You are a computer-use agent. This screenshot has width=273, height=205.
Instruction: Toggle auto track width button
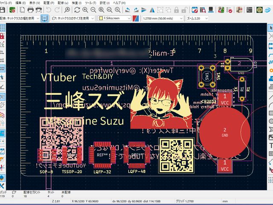pos(45,18)
